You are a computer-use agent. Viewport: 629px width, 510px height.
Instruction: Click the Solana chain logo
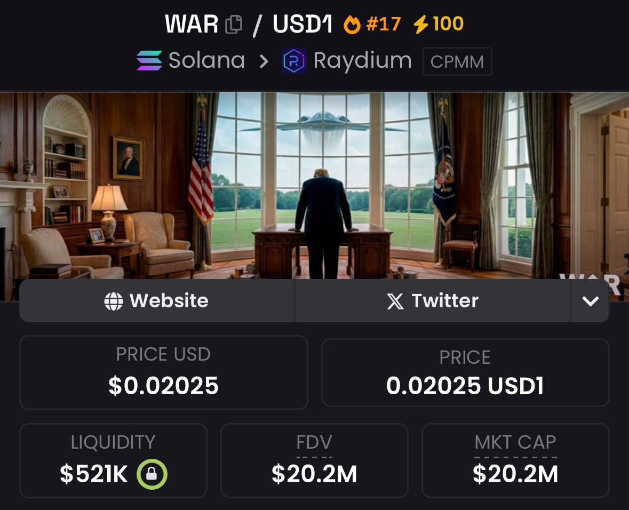(149, 61)
